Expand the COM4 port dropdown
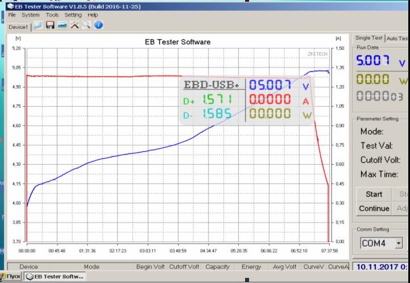Viewport: 410px width, 283px height. (x=399, y=243)
